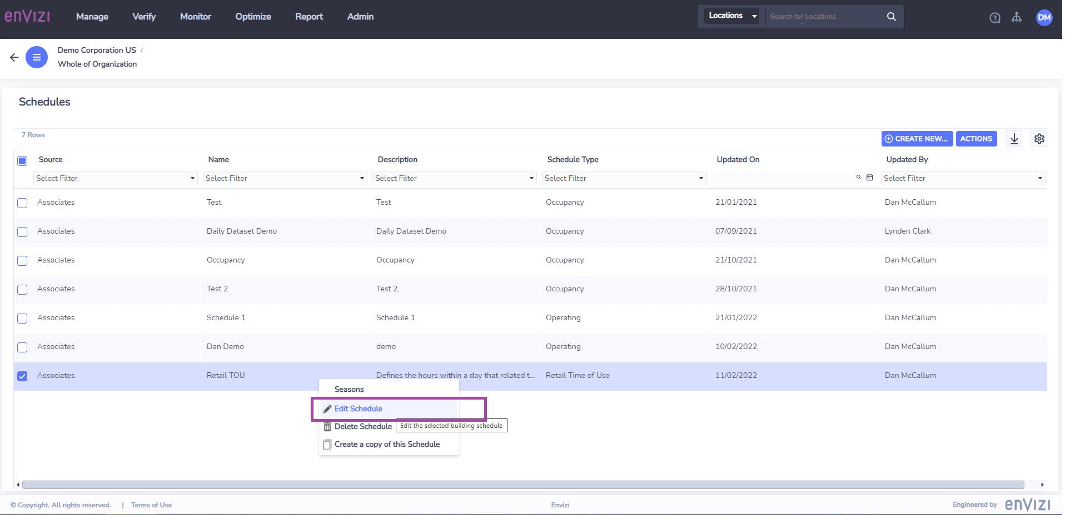1065x515 pixels.
Task: Open the Description filter dropdown
Action: (x=454, y=178)
